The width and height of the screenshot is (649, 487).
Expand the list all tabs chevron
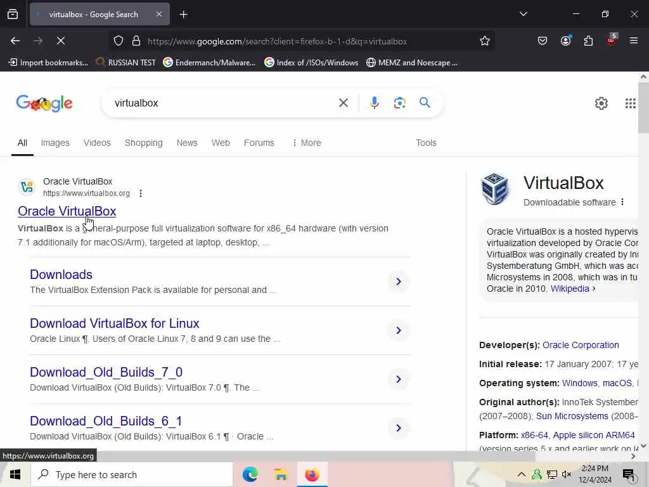[x=523, y=14]
